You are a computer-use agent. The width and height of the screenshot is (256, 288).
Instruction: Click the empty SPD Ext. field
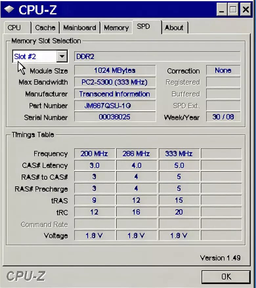coord(223,106)
